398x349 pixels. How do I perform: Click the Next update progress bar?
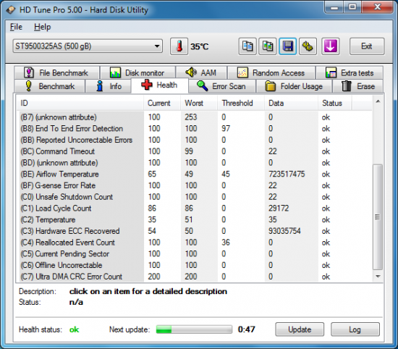tap(194, 329)
